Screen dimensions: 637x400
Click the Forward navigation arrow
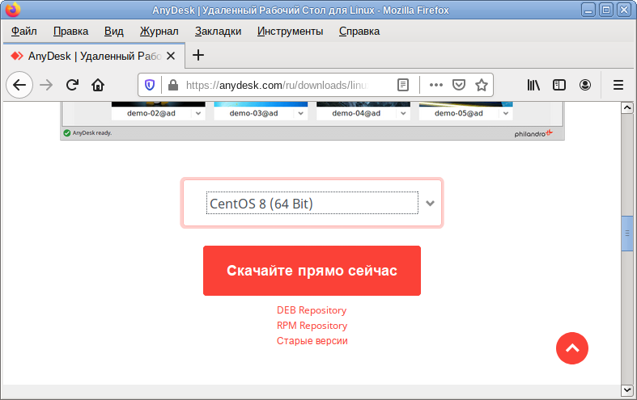click(x=46, y=85)
